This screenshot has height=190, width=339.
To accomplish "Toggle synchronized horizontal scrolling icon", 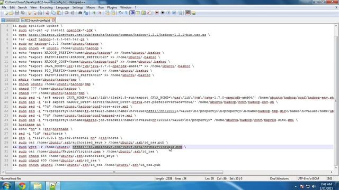I will (113, 13).
